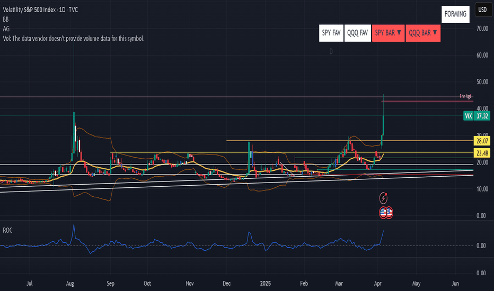Click the Jul label on time axis
The width and height of the screenshot is (494, 291).
(x=29, y=284)
